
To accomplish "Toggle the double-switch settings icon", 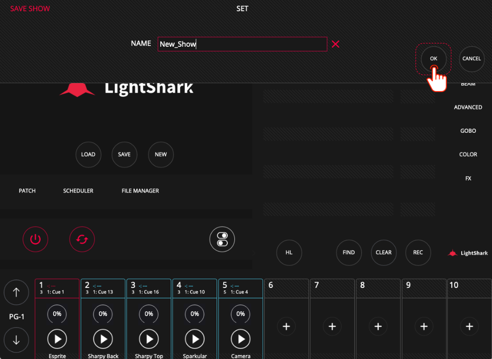I will tap(222, 239).
